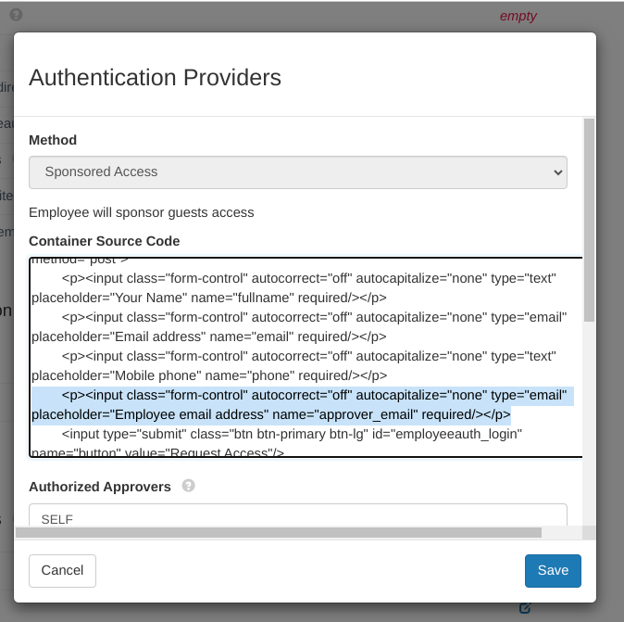This screenshot has width=624, height=622.
Task: Click the red "empty" text in background
Action: click(x=518, y=16)
